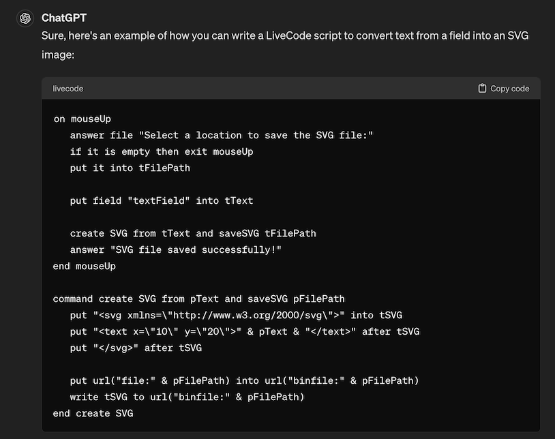Click the 'put field "textField" into tText' line

(161, 200)
